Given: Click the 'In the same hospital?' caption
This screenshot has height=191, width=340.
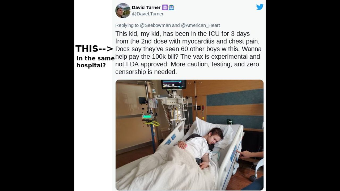Looking at the screenshot, I should [x=95, y=62].
